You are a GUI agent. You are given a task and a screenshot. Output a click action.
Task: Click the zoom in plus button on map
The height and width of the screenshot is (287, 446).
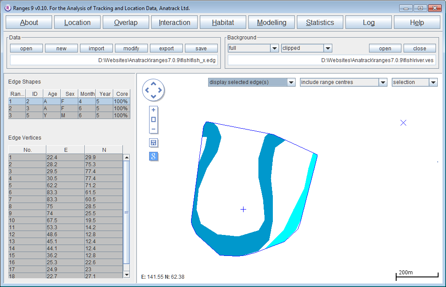point(153,110)
